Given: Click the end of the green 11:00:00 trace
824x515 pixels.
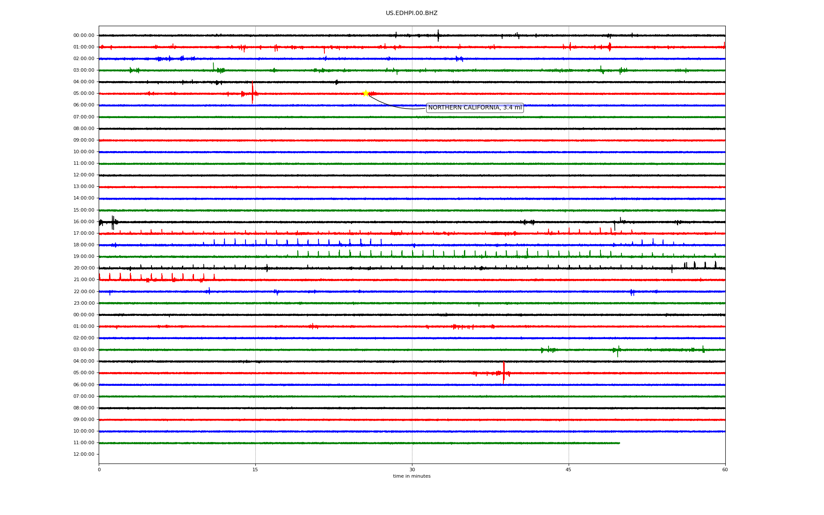Looking at the screenshot, I should pos(619,443).
